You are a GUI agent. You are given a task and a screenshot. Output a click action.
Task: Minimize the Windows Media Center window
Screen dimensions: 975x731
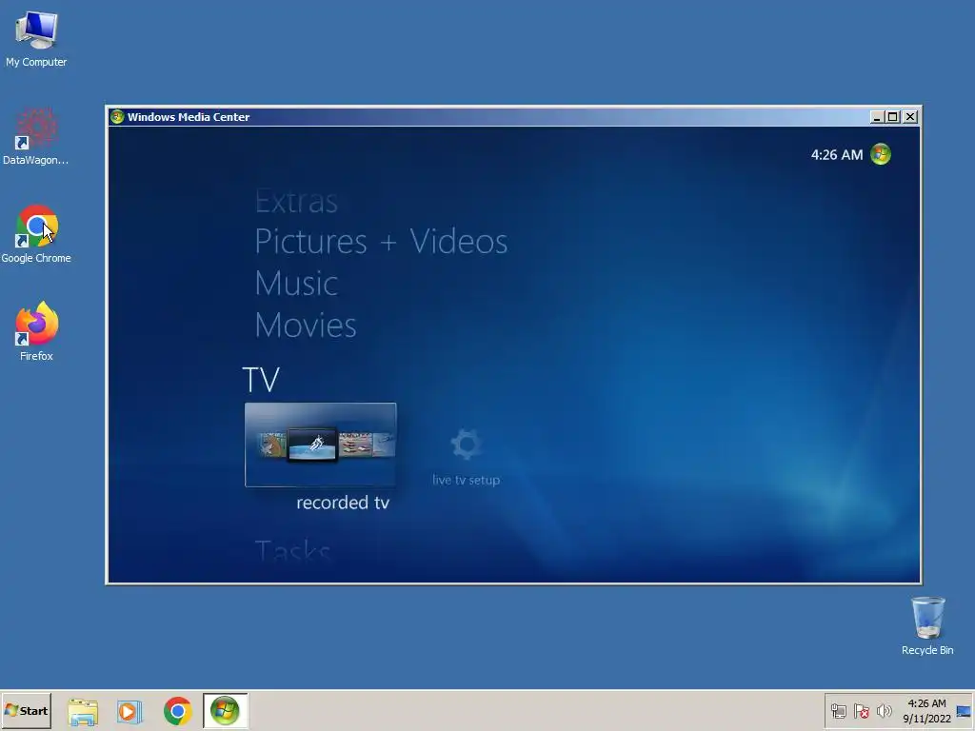click(x=877, y=117)
